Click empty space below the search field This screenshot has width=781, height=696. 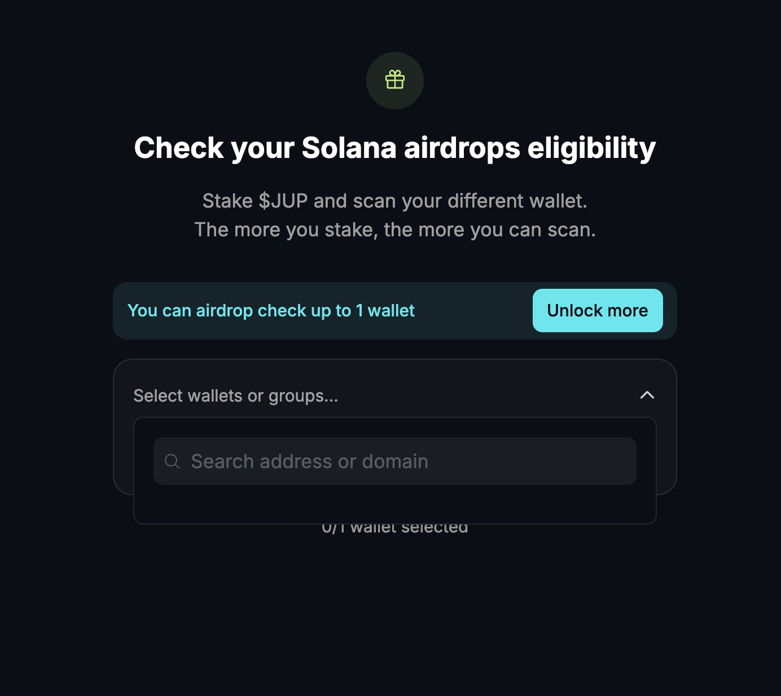click(x=395, y=504)
